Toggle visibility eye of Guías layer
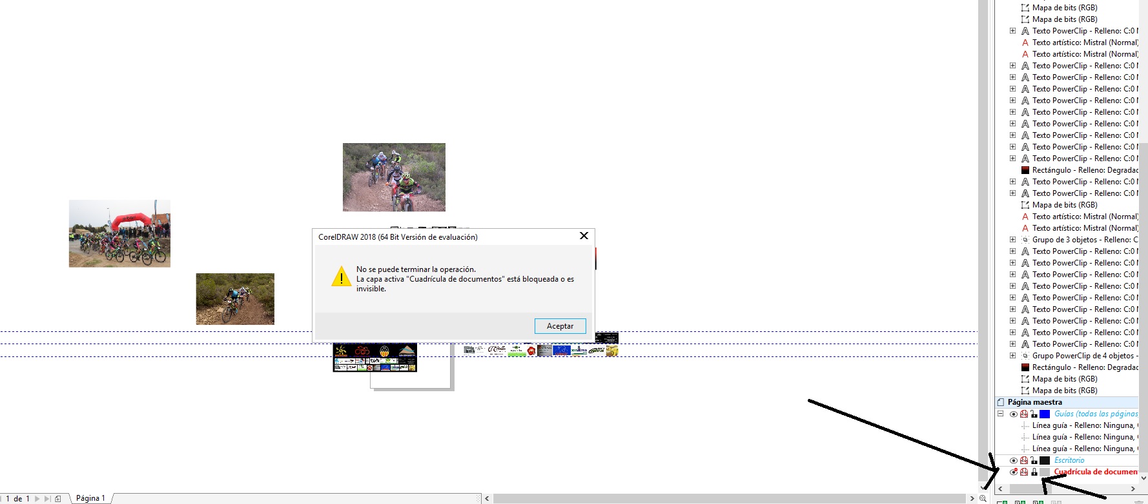The width and height of the screenshot is (1148, 504). pyautogui.click(x=1014, y=414)
